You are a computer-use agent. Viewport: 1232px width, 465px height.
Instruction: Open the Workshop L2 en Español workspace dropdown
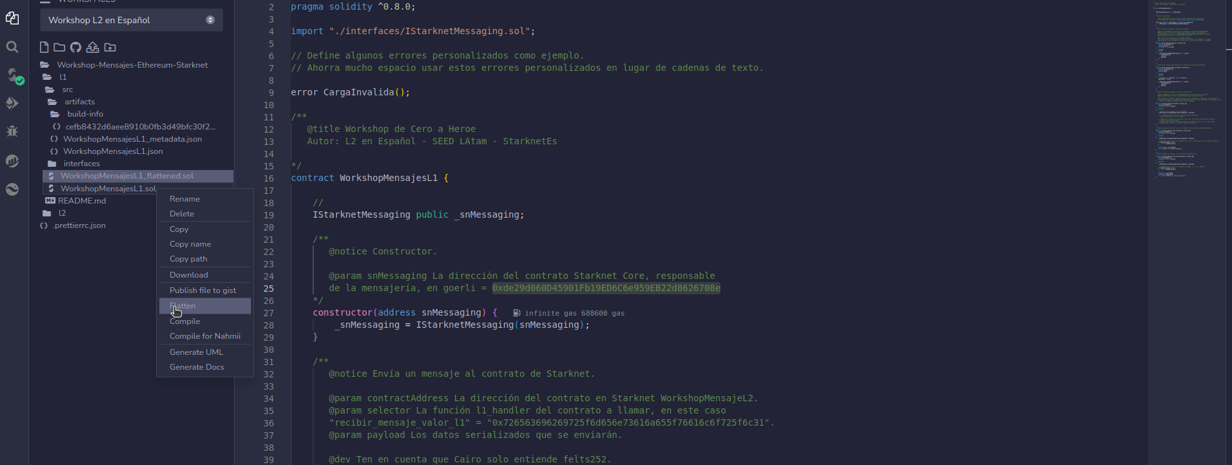(x=132, y=20)
